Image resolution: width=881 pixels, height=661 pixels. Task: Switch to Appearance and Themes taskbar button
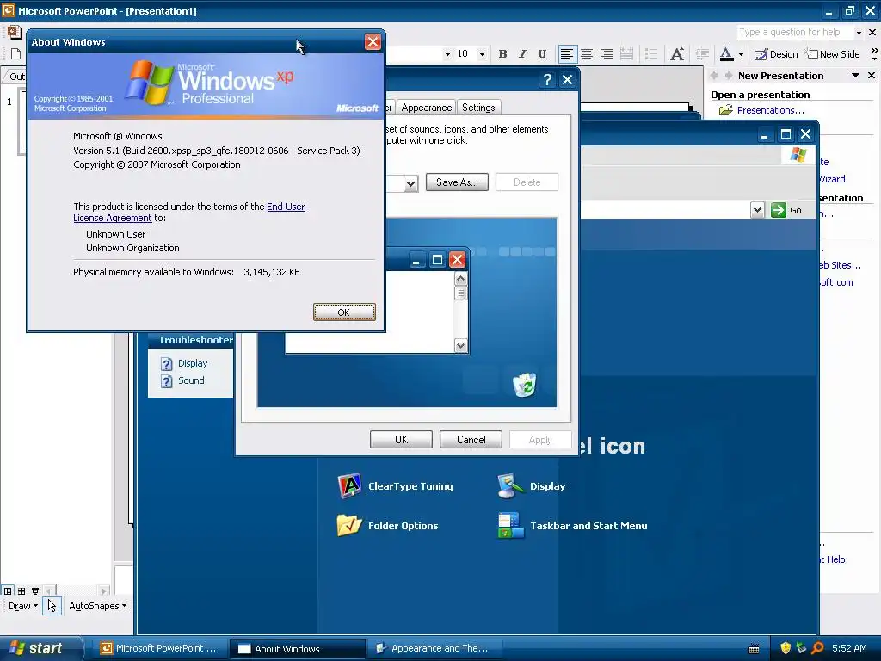(x=434, y=648)
